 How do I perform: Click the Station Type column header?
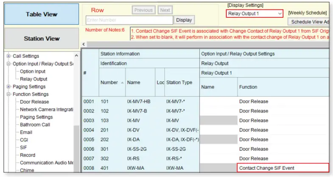click(182, 82)
